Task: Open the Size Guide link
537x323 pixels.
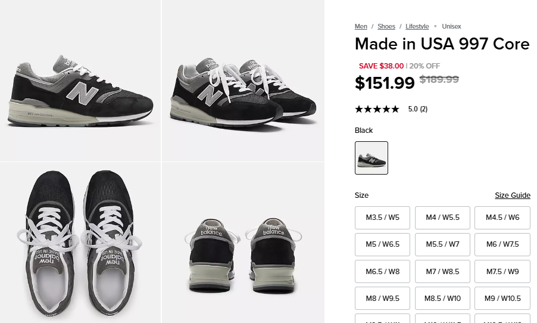Action: tap(512, 195)
